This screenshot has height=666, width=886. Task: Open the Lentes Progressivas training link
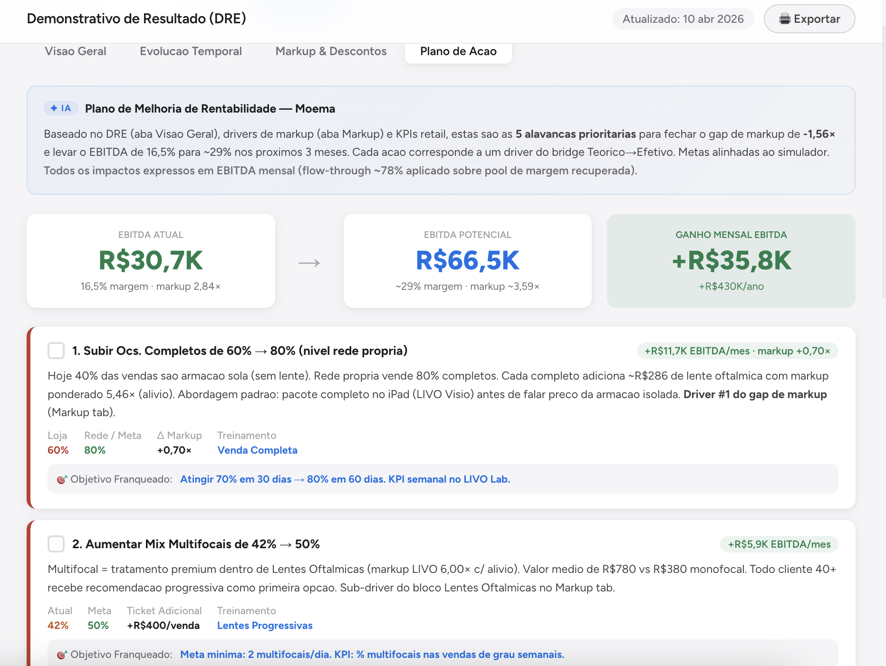[x=265, y=626]
